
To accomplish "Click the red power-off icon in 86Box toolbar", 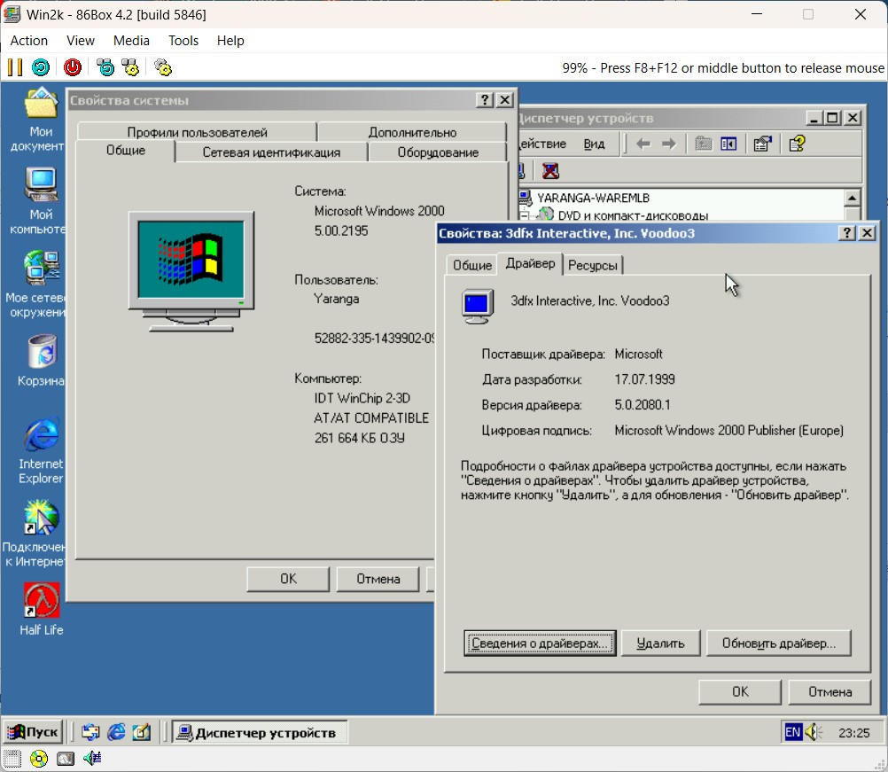I will [x=73, y=67].
